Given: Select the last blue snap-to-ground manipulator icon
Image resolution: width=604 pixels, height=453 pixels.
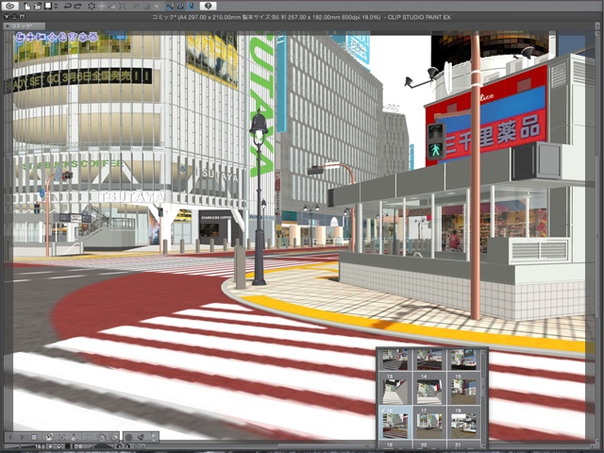Looking at the screenshot, I should 93,37.
